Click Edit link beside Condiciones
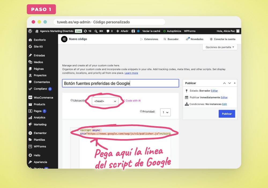 coord(224,104)
